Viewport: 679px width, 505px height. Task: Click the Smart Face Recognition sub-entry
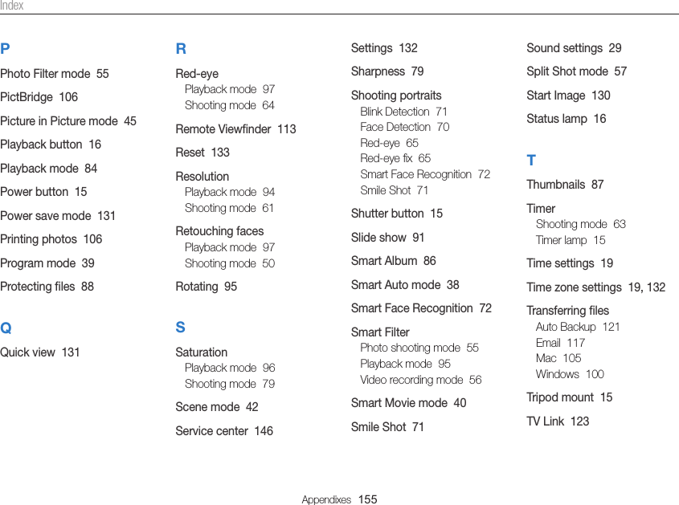coord(424,174)
